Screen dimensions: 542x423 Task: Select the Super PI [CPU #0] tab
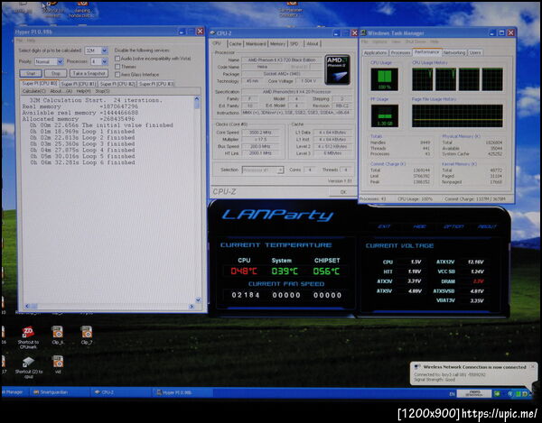(40, 84)
